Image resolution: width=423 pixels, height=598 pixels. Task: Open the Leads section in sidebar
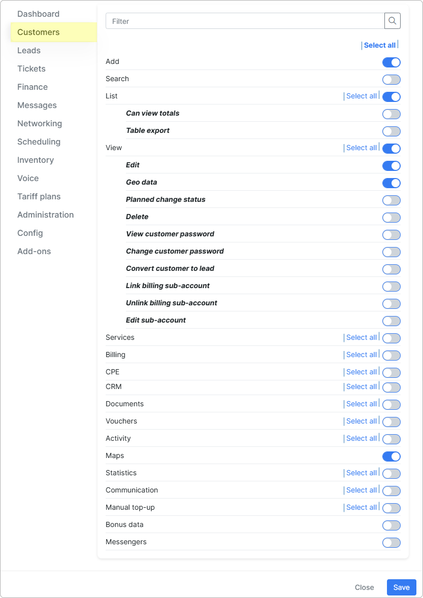coord(29,50)
